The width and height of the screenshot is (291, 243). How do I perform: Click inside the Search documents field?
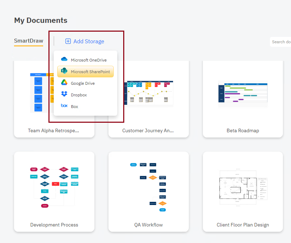(282, 41)
